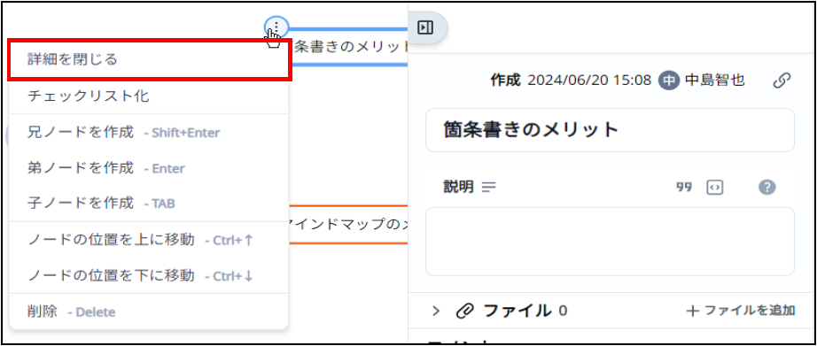
Task: Collapse the detail panel with sidebar icon
Action: pos(425,27)
